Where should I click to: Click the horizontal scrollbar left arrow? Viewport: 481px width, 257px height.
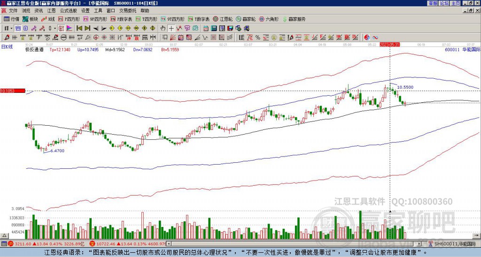[169, 244]
